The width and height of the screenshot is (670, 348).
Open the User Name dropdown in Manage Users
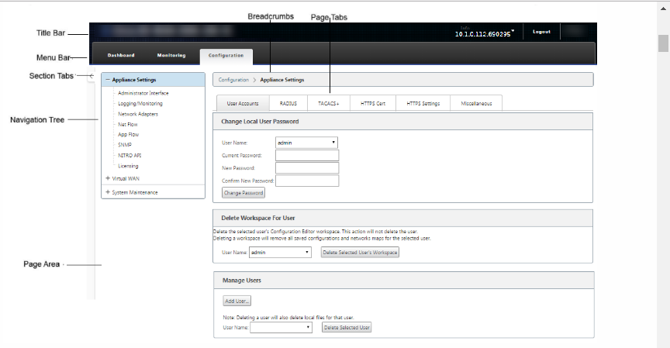(x=281, y=328)
